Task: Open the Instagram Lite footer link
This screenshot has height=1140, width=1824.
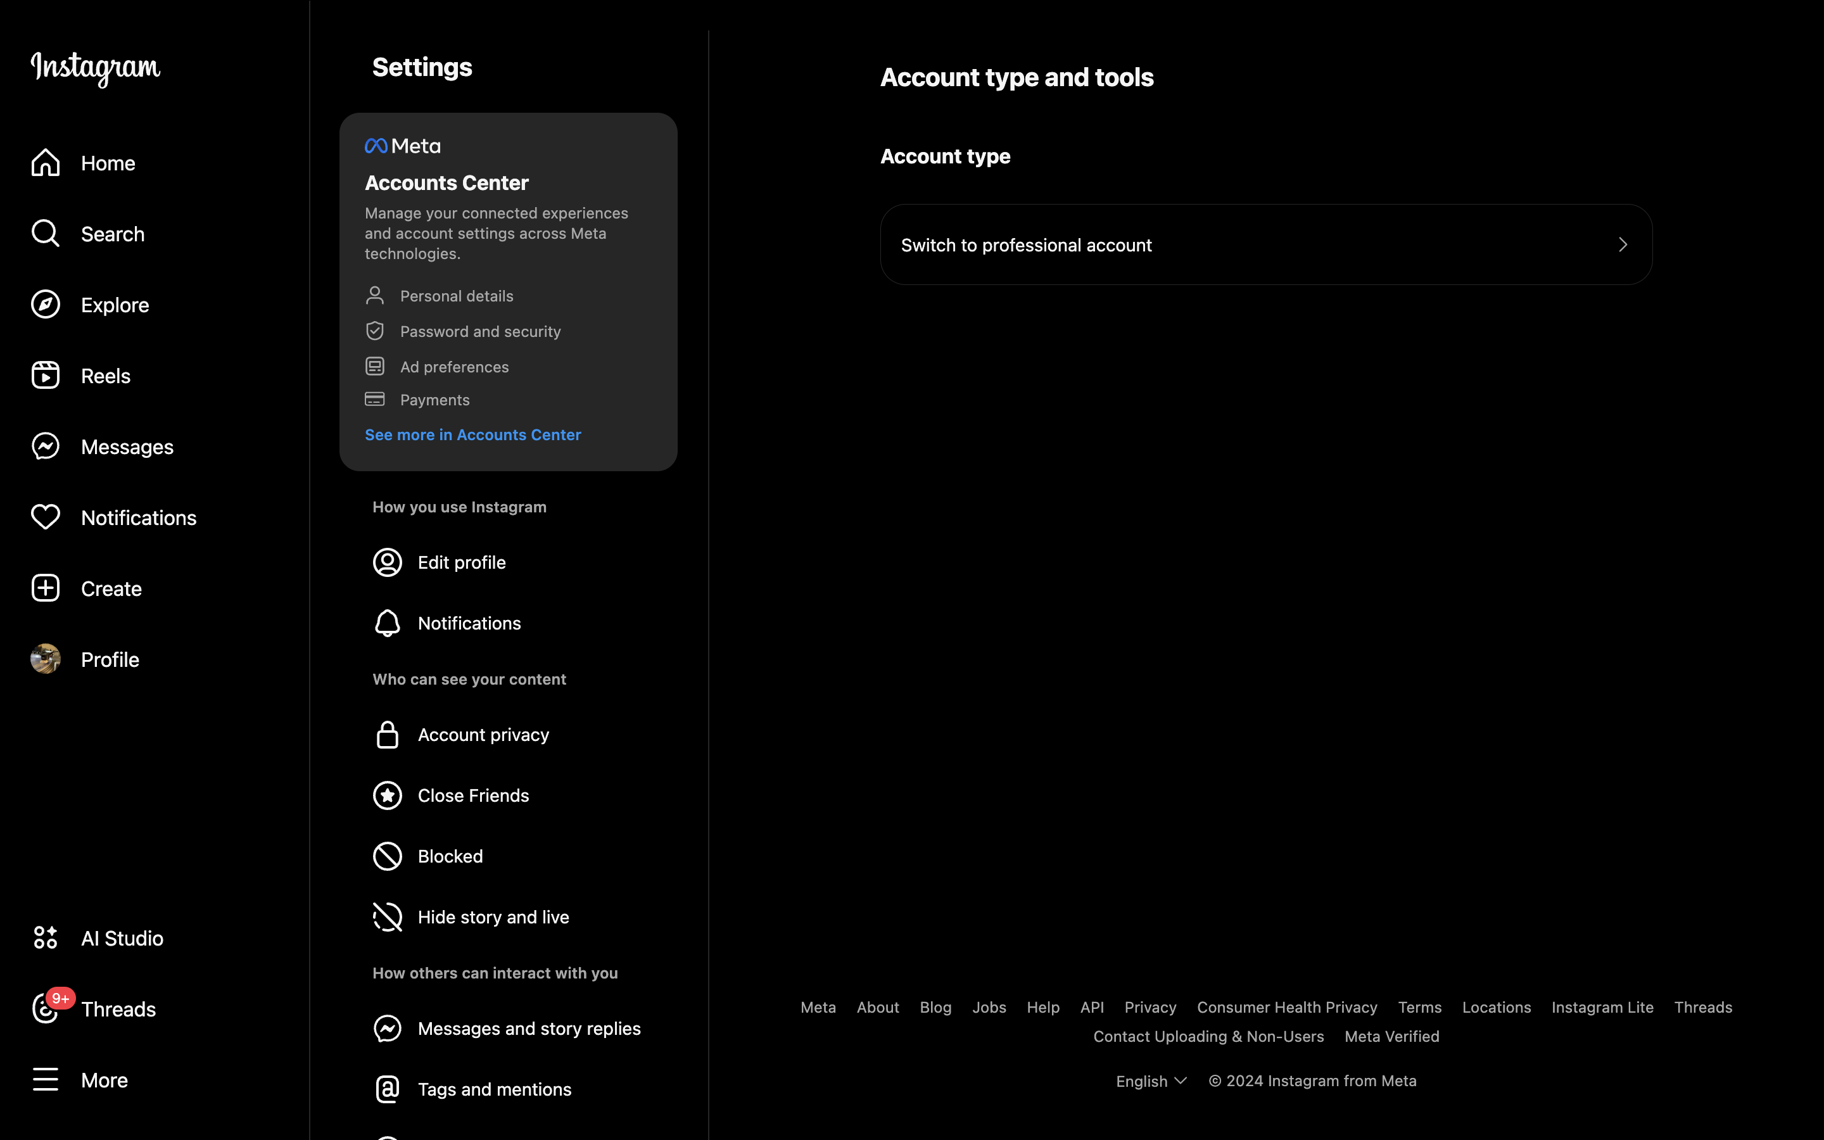Action: click(1602, 1007)
